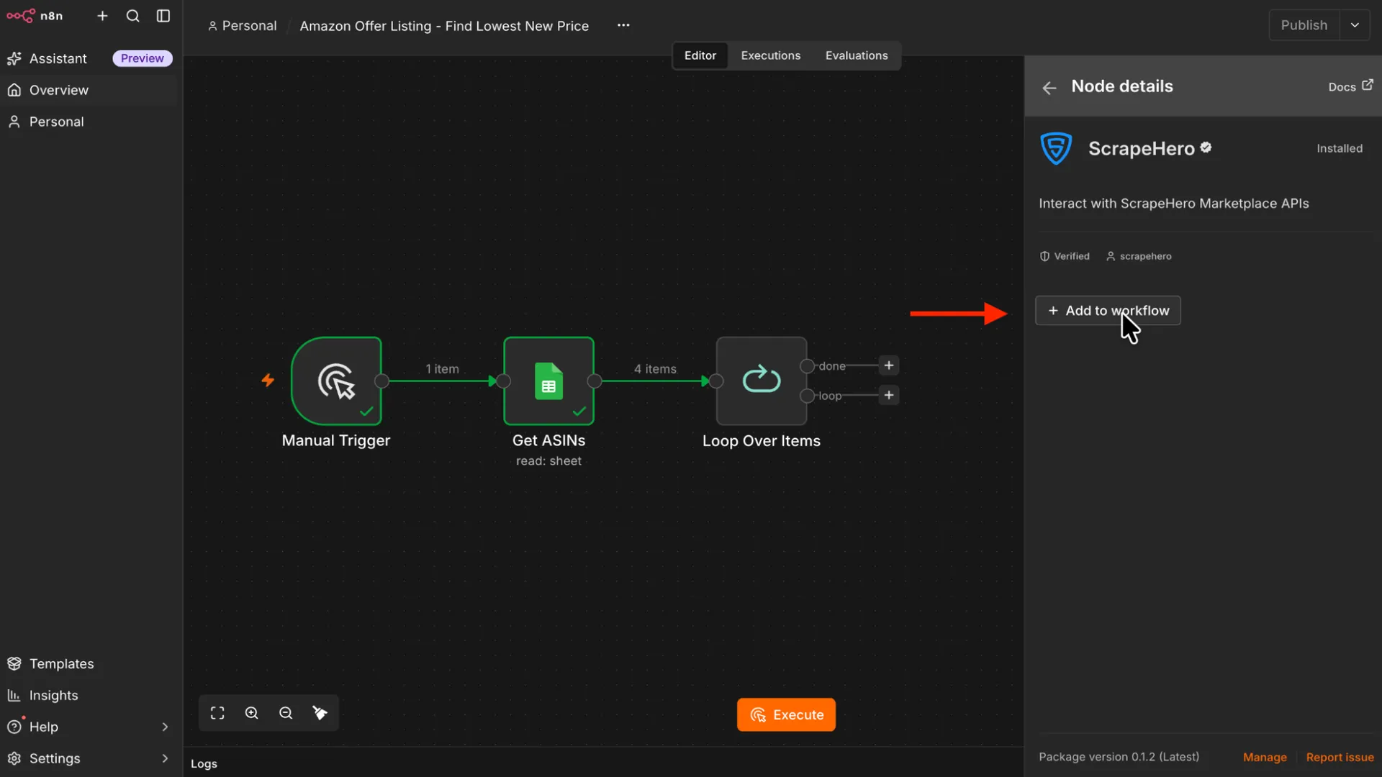The width and height of the screenshot is (1382, 777).
Task: Open Templates in the sidebar
Action: coord(89,663)
